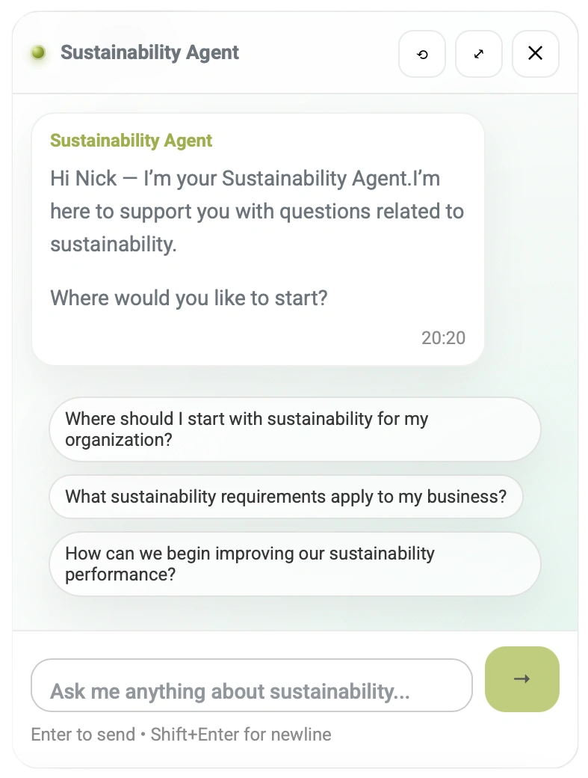Screen dimensions: 588x778
Task: Click the green status dot in the header
Action: click(39, 52)
